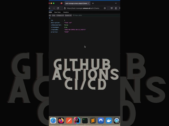Click the Copy button in JSON viewer

click(54, 15)
